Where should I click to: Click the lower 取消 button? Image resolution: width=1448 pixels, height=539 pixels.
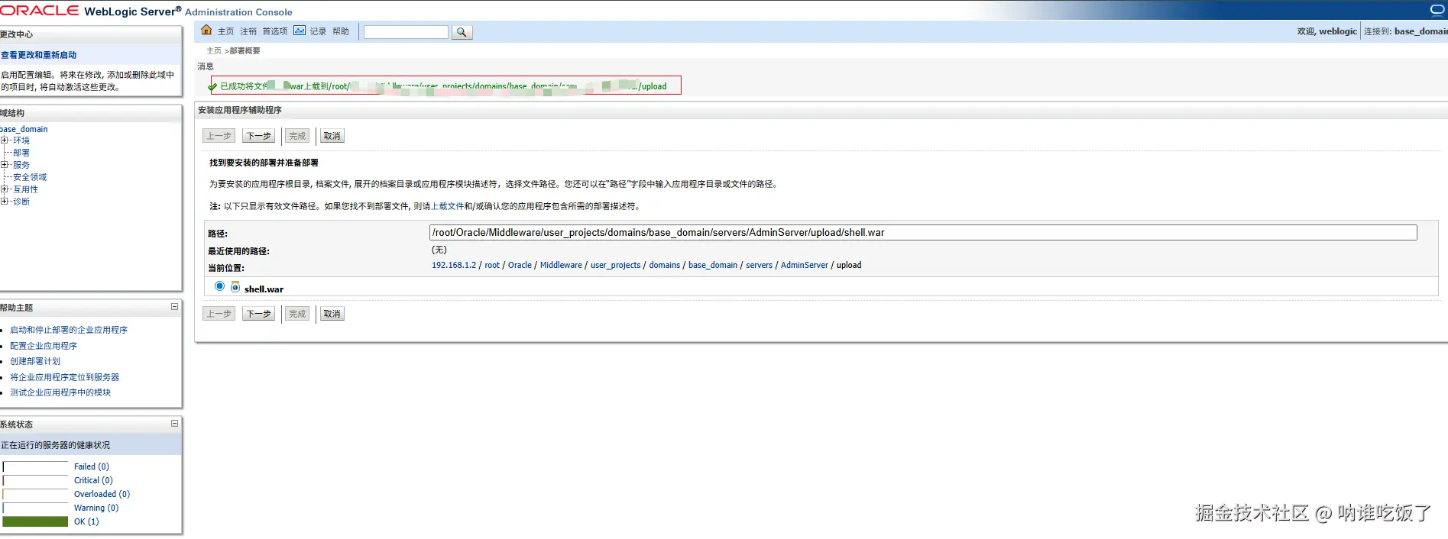[332, 314]
